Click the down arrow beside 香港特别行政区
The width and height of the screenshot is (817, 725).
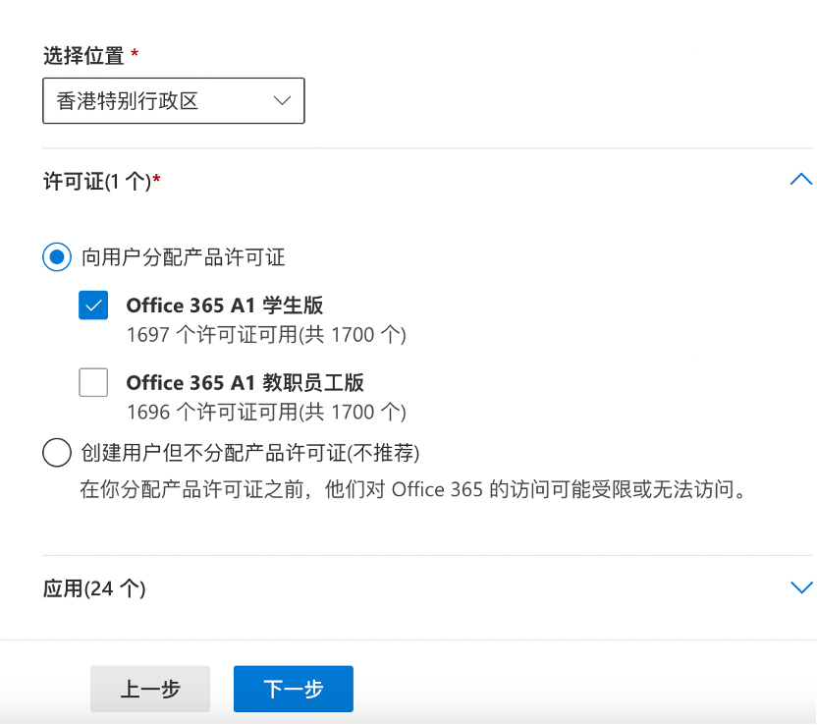tap(282, 100)
